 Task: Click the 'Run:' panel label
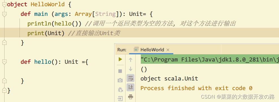(122, 50)
